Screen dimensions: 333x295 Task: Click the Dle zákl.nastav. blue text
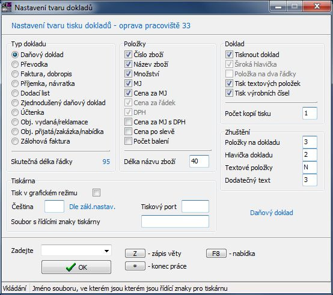92,207
